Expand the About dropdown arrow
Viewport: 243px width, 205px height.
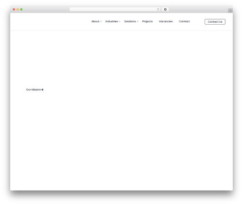[x=101, y=21]
